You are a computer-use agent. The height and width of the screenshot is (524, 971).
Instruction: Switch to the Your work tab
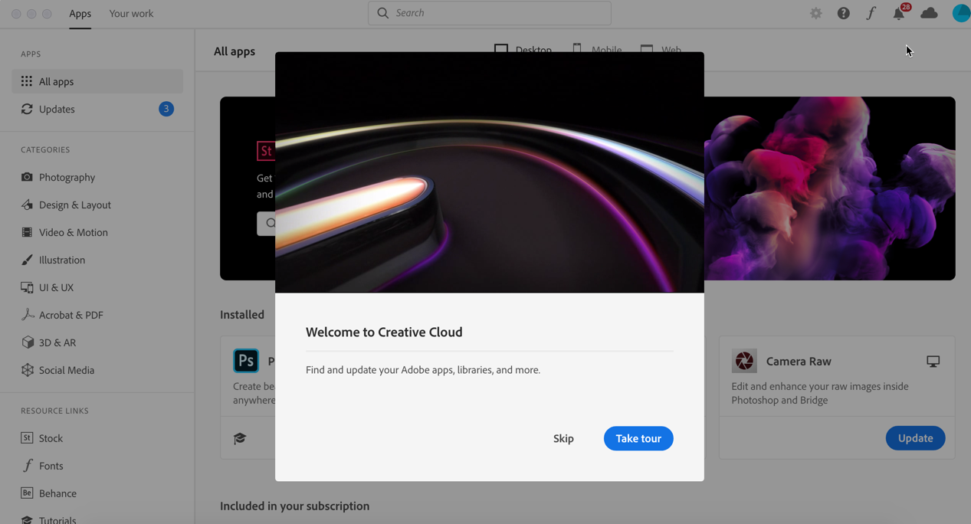point(131,14)
